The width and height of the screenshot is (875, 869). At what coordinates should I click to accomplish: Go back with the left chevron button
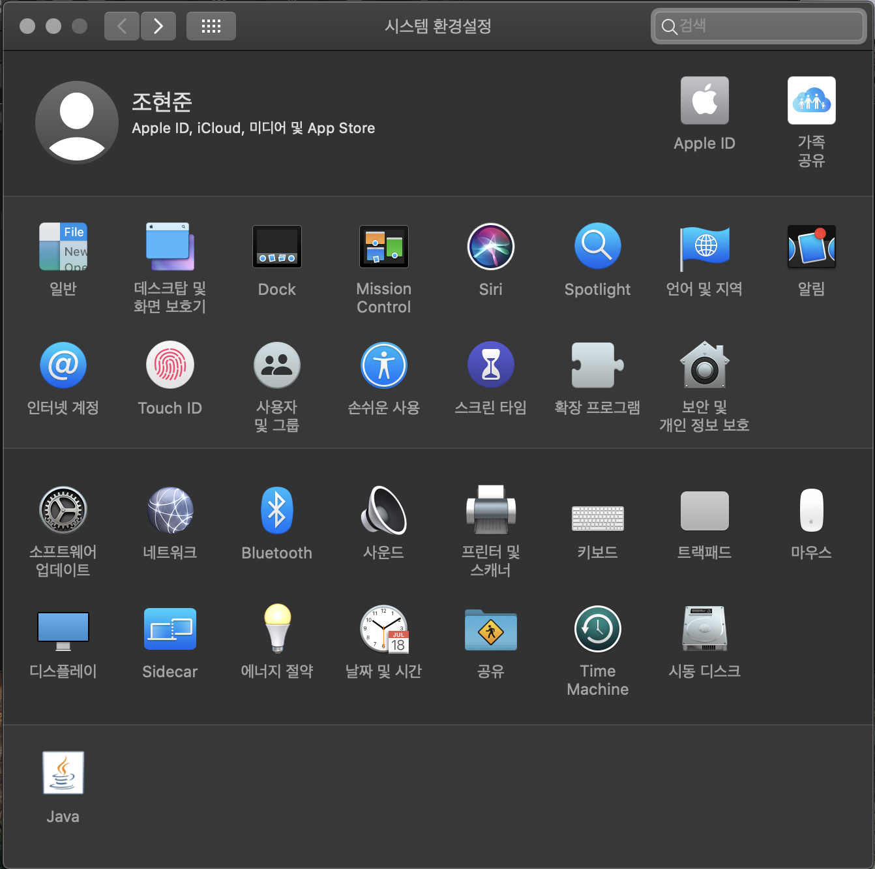click(x=122, y=26)
